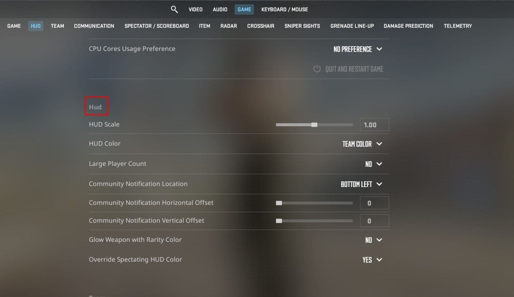Click the 'Hud' section heading
This screenshot has height=297, width=514.
pos(95,107)
